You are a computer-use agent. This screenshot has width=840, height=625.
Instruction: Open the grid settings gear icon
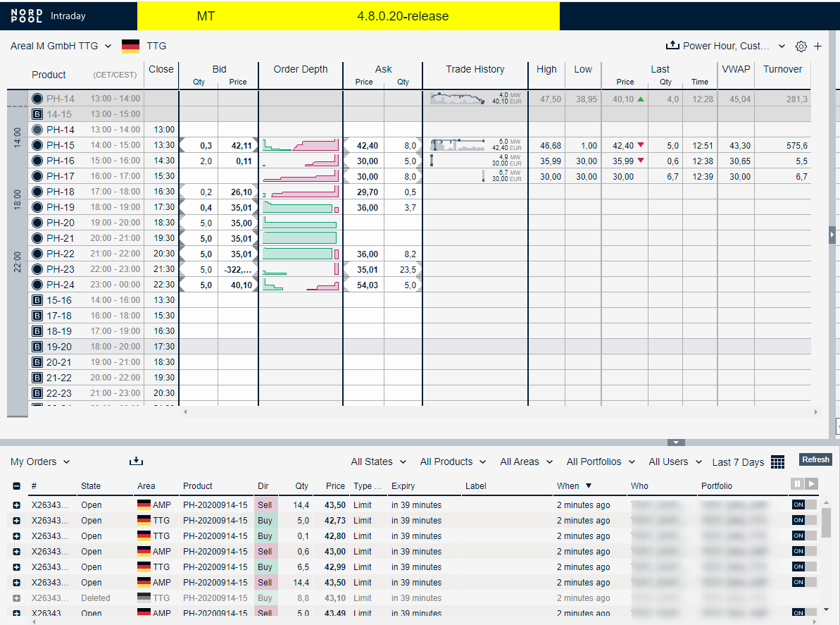[x=801, y=46]
